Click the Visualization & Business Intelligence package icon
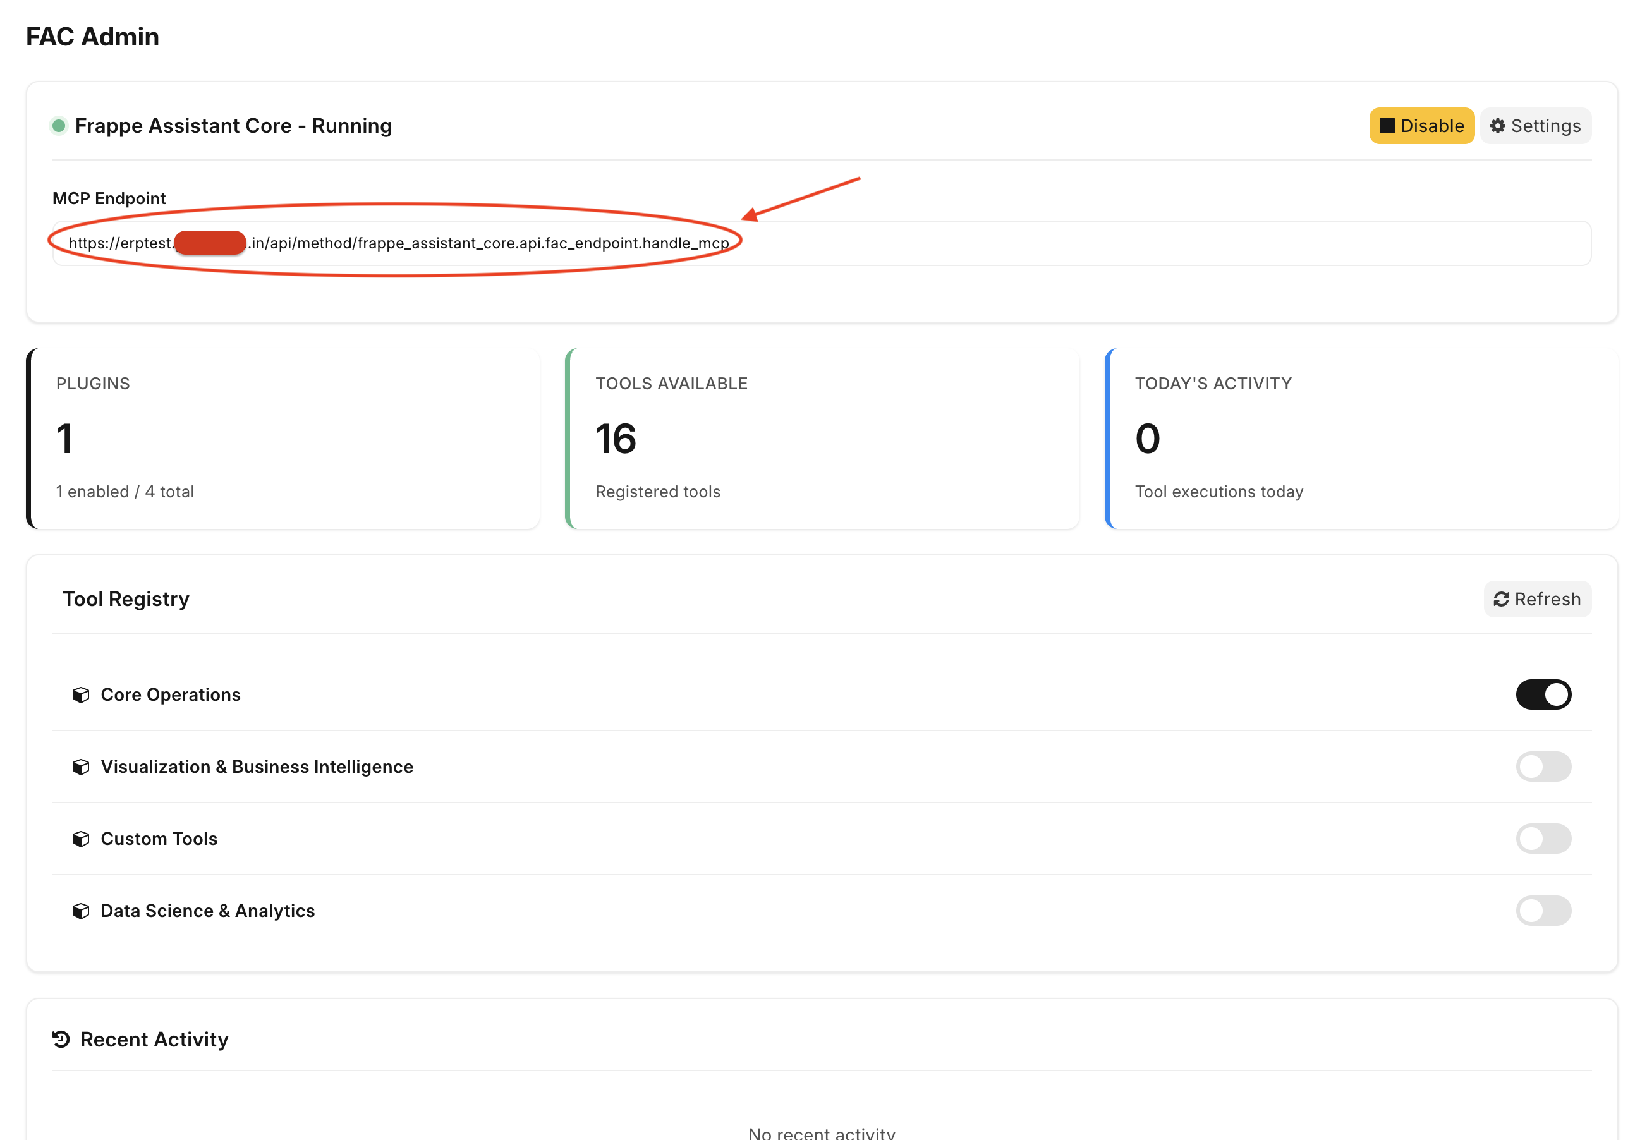This screenshot has width=1647, height=1140. pyautogui.click(x=81, y=767)
